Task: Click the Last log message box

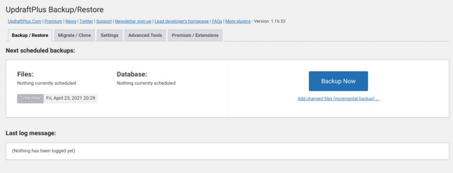Action: coord(227,151)
